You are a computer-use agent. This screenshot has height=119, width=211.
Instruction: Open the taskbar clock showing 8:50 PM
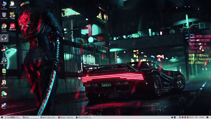202,117
